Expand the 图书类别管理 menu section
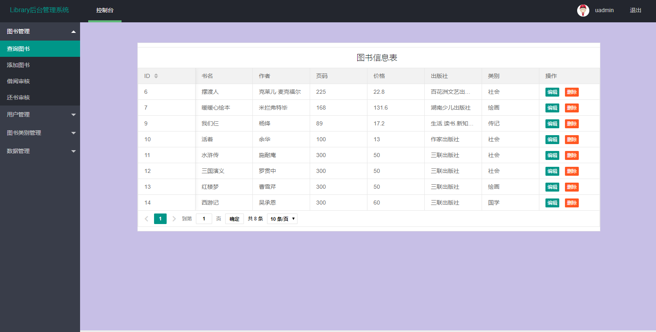656x332 pixels. pos(40,133)
